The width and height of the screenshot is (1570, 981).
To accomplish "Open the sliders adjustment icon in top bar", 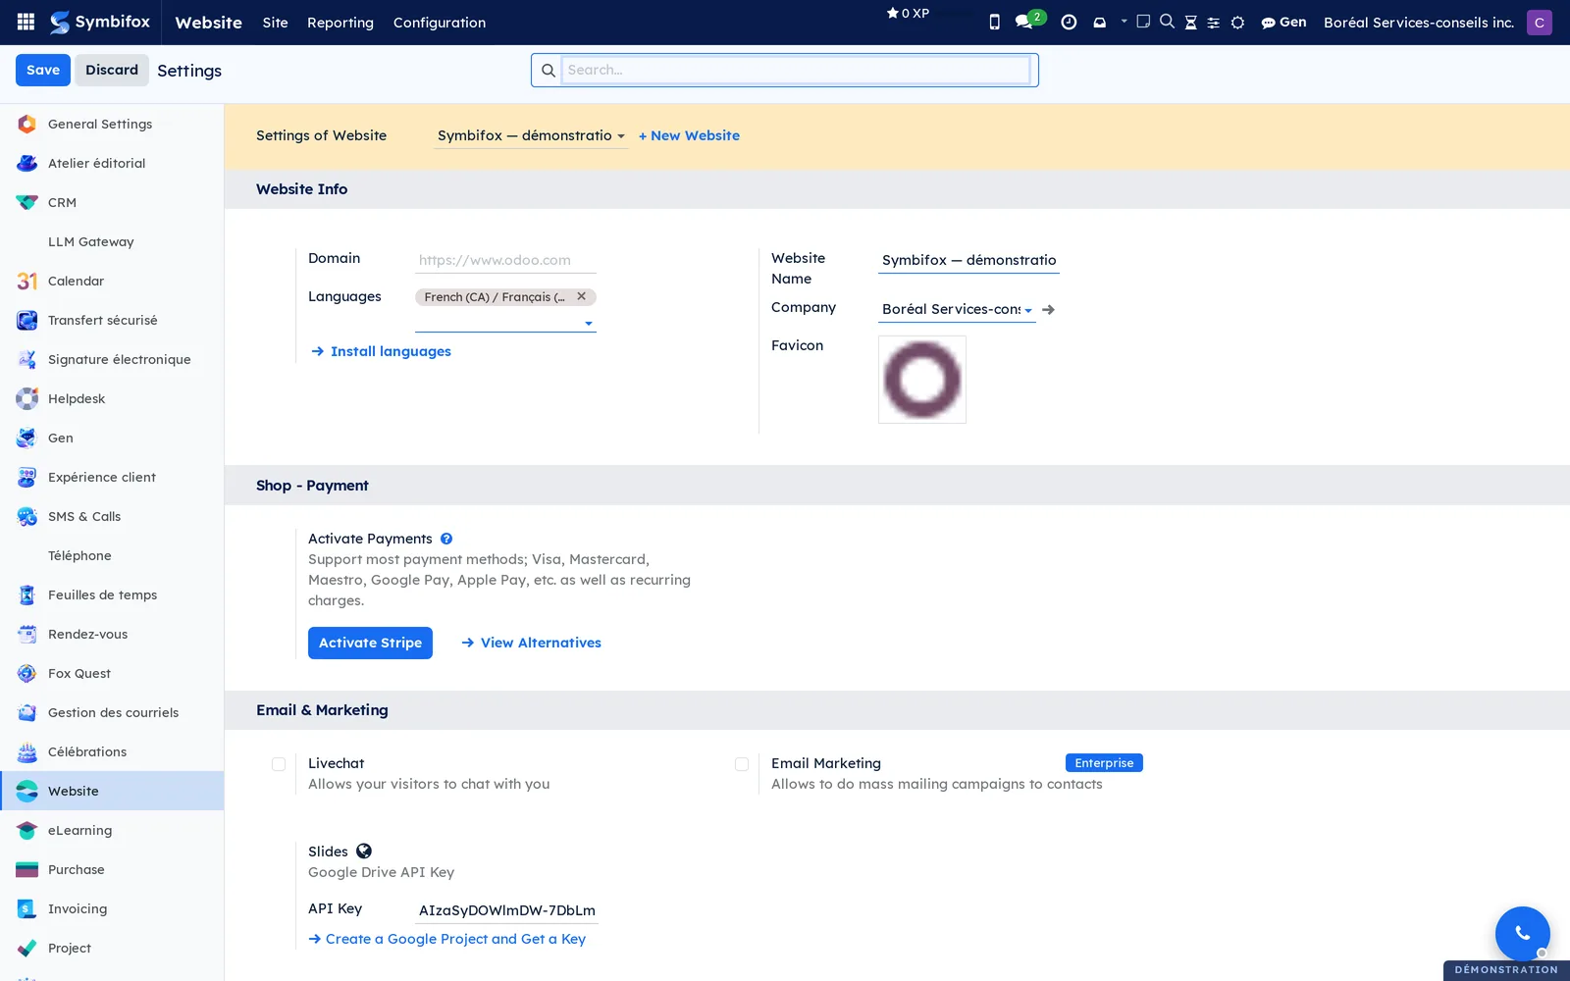I will tap(1214, 22).
